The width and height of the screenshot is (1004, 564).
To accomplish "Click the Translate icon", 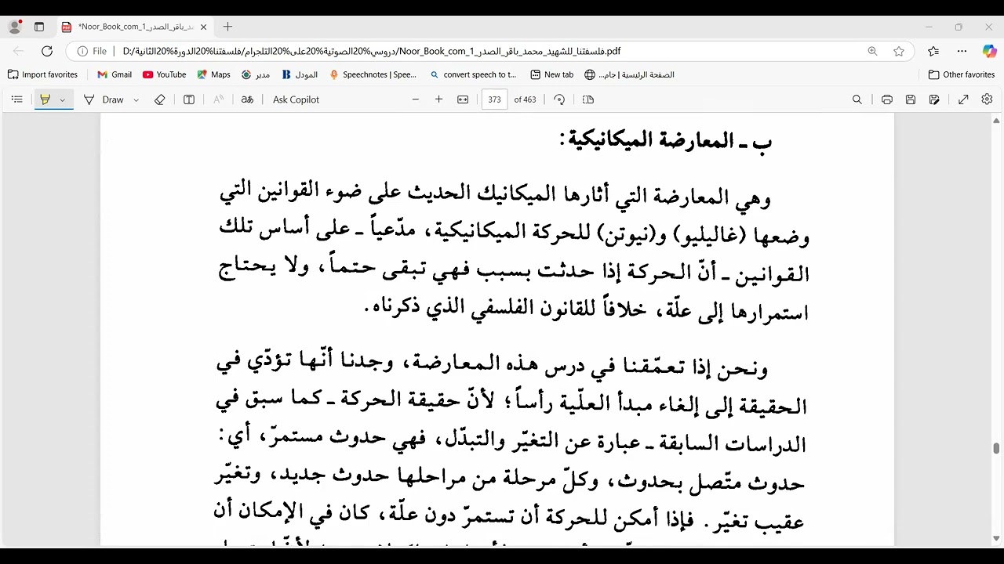I will (x=247, y=99).
